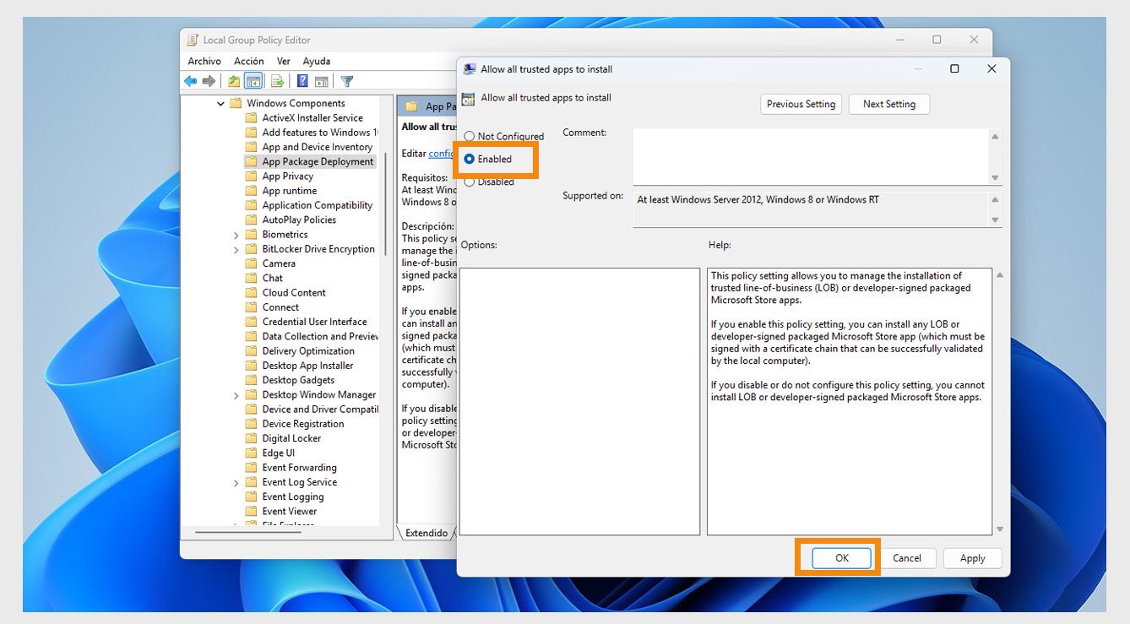Click the Previous Setting button
This screenshot has width=1130, height=624.
[x=801, y=104]
